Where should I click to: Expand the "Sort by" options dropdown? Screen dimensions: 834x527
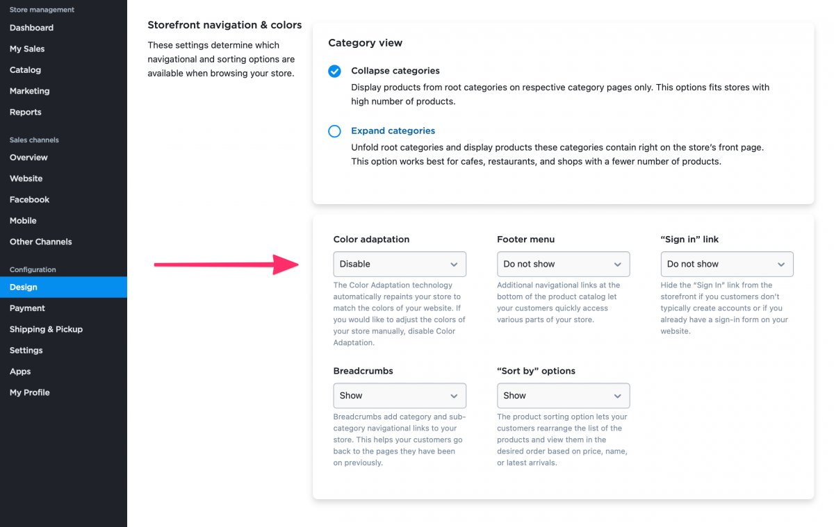click(x=563, y=396)
